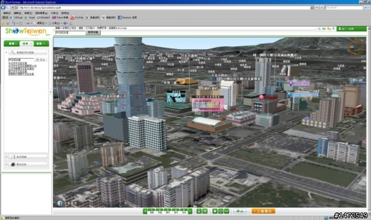This screenshot has height=220, width=371.
Task: Open the YouTube bookmark link
Action: click(x=77, y=17)
